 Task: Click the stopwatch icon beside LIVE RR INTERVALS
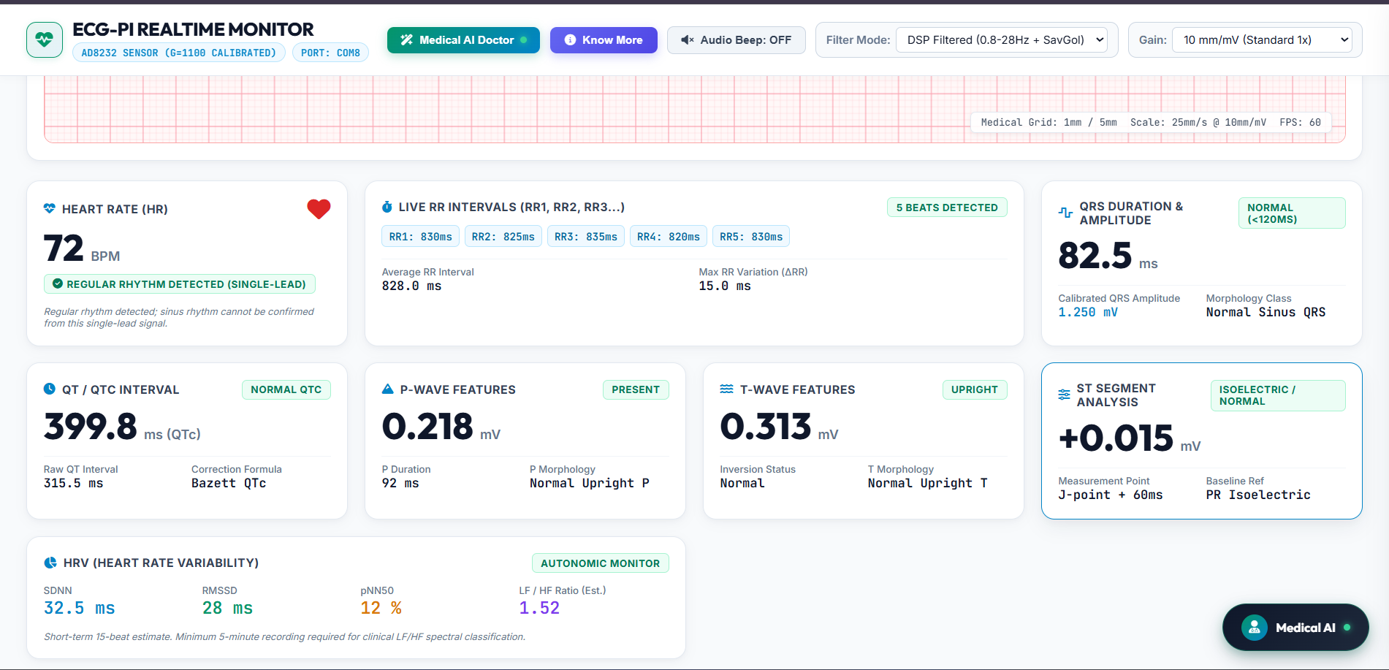coord(387,208)
